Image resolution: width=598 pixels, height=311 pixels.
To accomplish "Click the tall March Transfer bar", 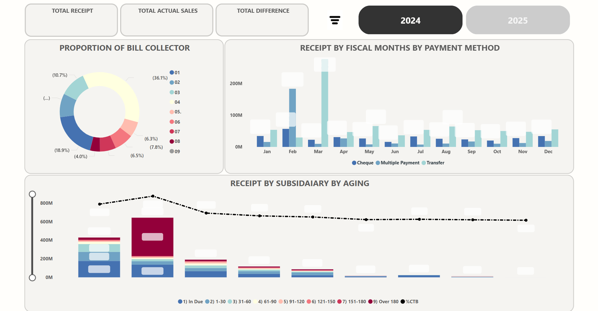I will [x=325, y=103].
